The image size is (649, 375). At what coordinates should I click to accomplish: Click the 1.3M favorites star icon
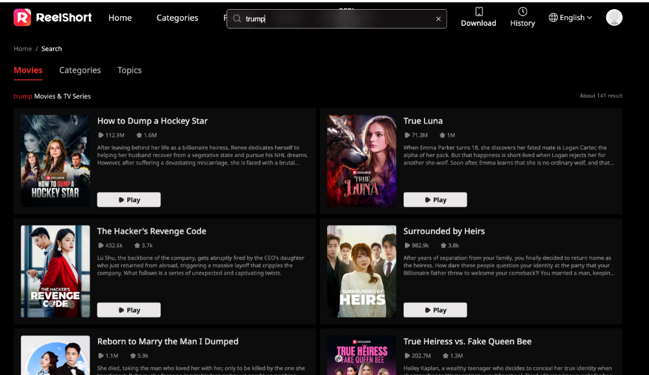(445, 356)
